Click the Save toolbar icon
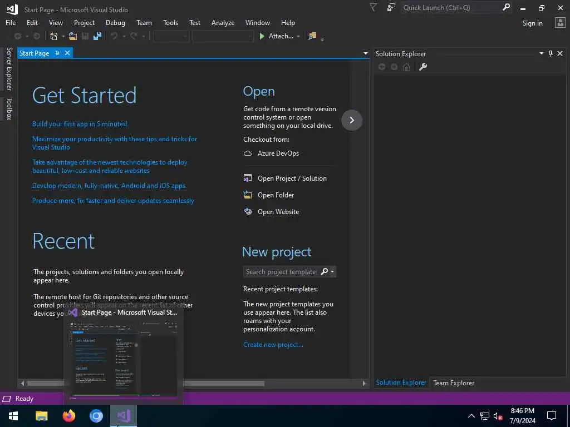 85,36
